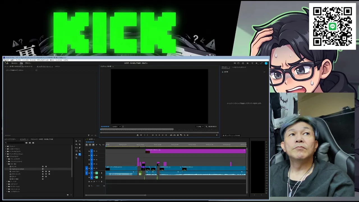Click the new graphic button in Properties
359x202 pixels.
pos(231,136)
